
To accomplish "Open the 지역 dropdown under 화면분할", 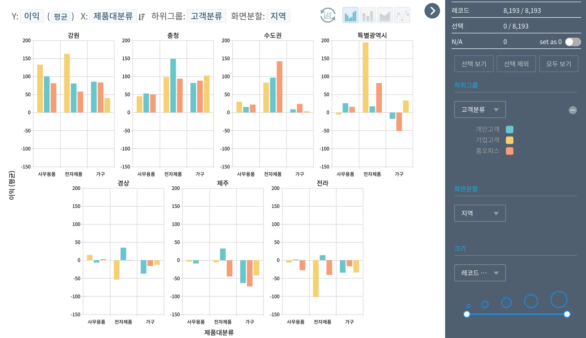I will click(x=480, y=213).
